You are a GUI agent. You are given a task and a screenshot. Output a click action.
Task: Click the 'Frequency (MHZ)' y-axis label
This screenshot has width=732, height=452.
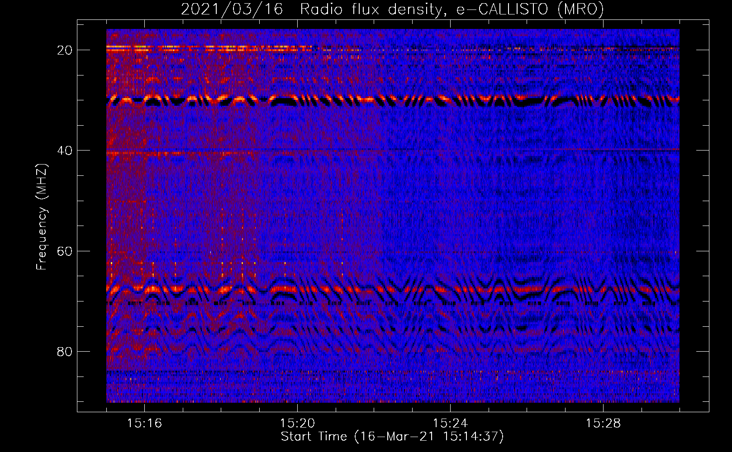(x=42, y=217)
